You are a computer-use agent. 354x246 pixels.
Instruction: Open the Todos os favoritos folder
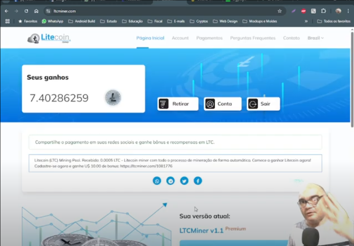334,21
